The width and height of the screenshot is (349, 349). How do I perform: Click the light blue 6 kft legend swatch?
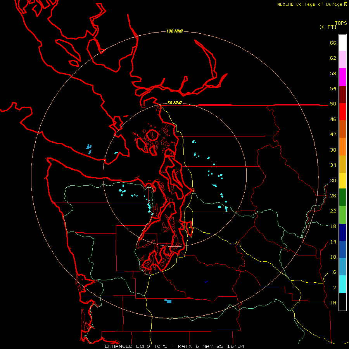coord(342,267)
